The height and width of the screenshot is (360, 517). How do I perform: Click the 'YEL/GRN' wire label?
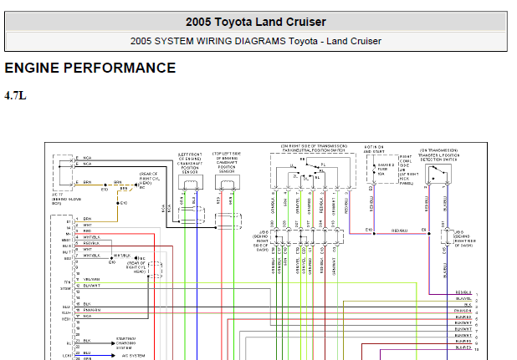coord(91,280)
